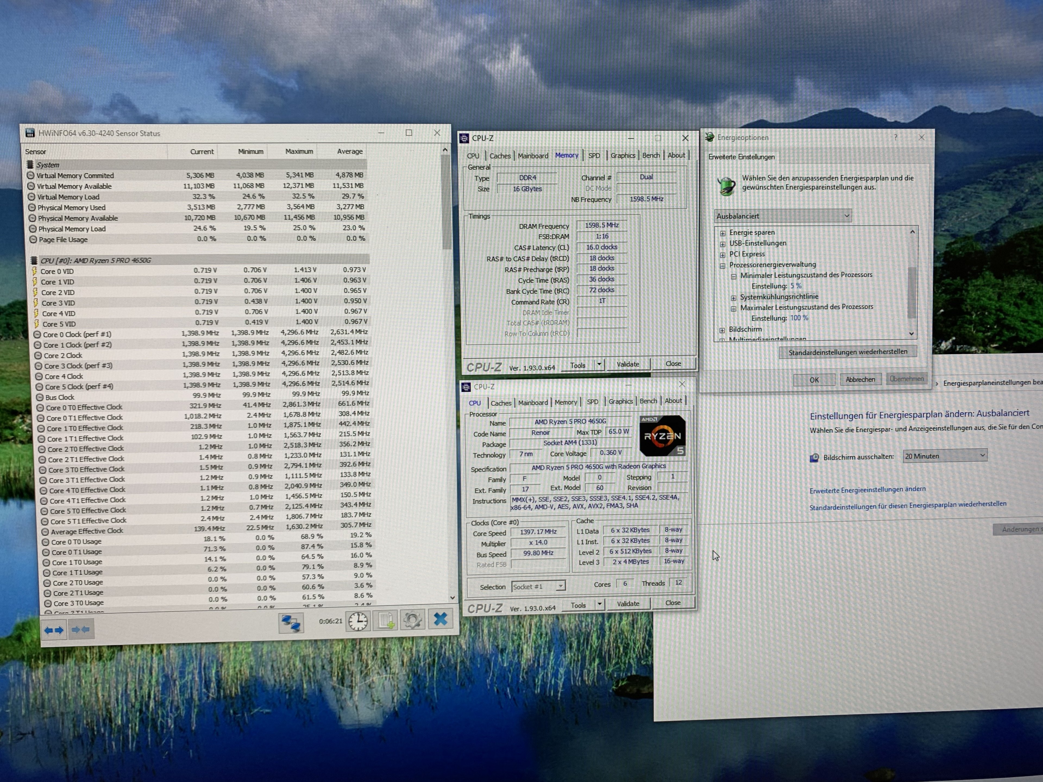
Task: Click HWiNFO expand columns arrows icon
Action: point(54,630)
